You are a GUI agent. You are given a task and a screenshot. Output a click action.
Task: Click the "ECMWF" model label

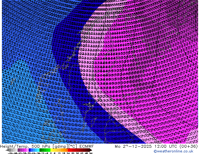87,146
